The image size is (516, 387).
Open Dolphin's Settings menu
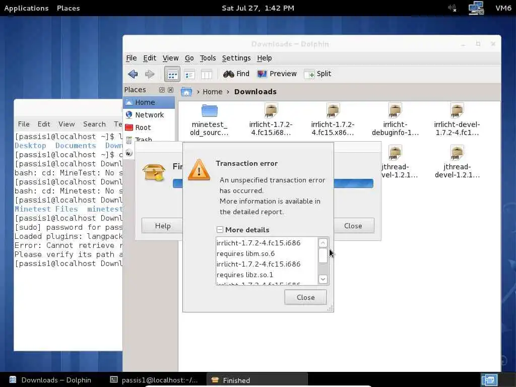tap(236, 58)
